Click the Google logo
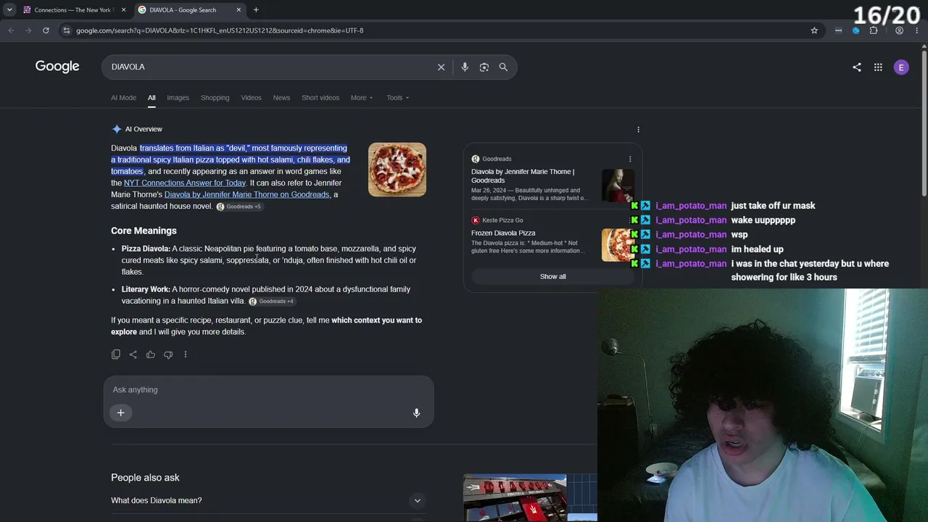Viewport: 928px width, 522px height. [57, 67]
